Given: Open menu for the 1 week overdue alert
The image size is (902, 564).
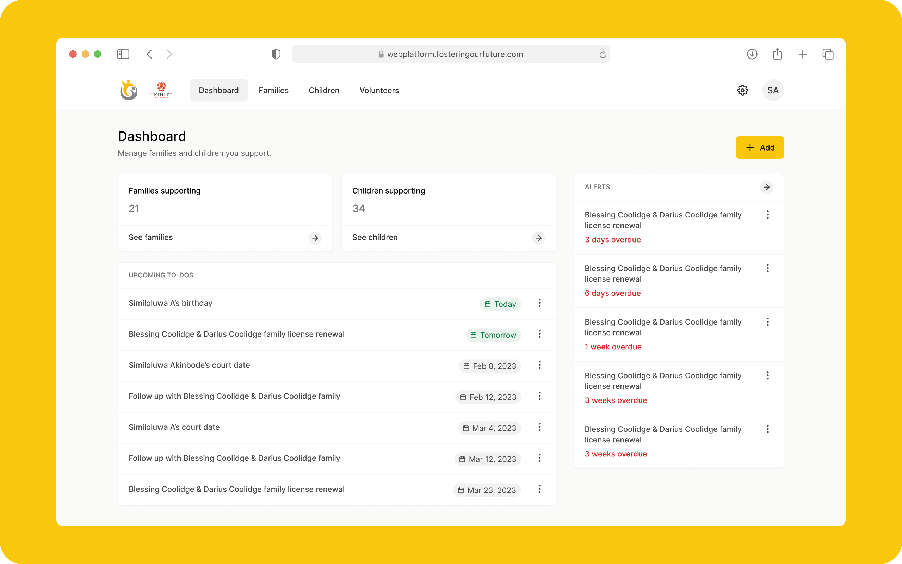Looking at the screenshot, I should [767, 322].
